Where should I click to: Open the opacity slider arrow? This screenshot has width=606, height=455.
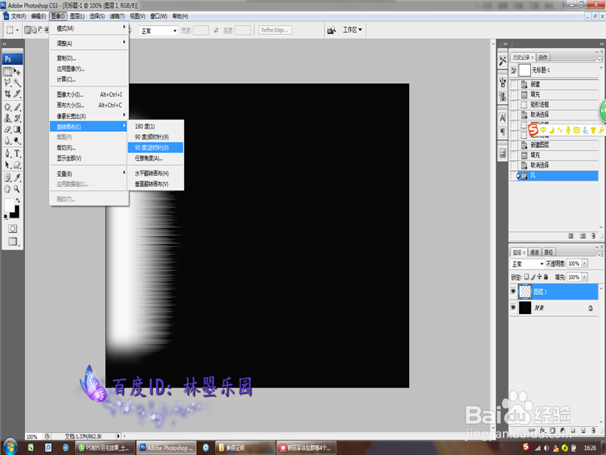pos(584,263)
